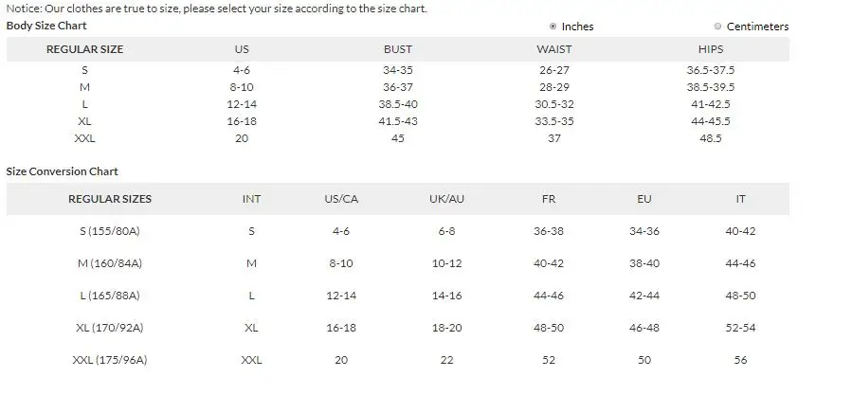852x395 pixels.
Task: Click the XXL (175/96A) size label
Action: pos(110,360)
